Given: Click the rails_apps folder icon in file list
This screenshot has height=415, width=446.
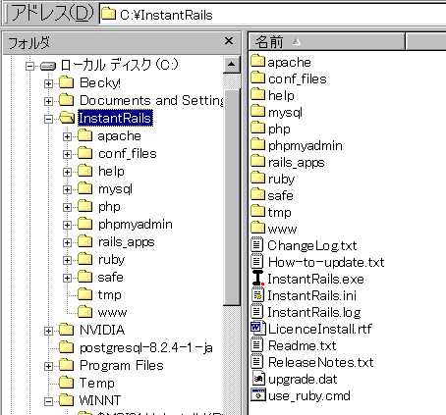Looking at the screenshot, I should pos(257,161).
